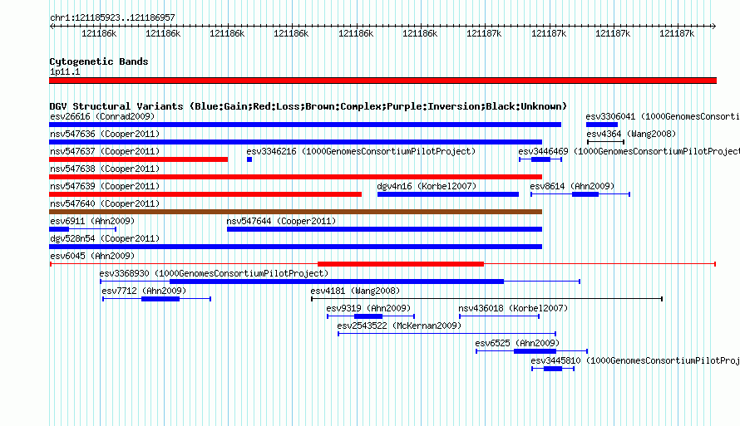Click the DGV Structural Variants track heading
Screen dimensions: 740x426
coord(308,106)
